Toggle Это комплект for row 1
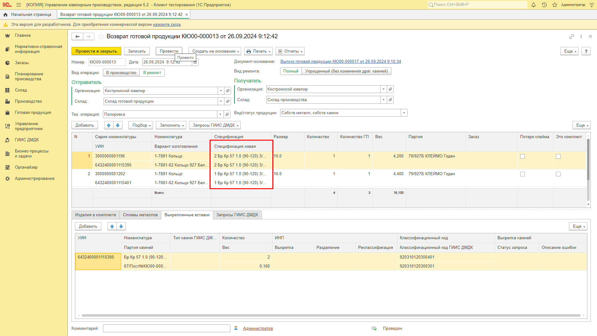597x336 pixels. (x=558, y=156)
